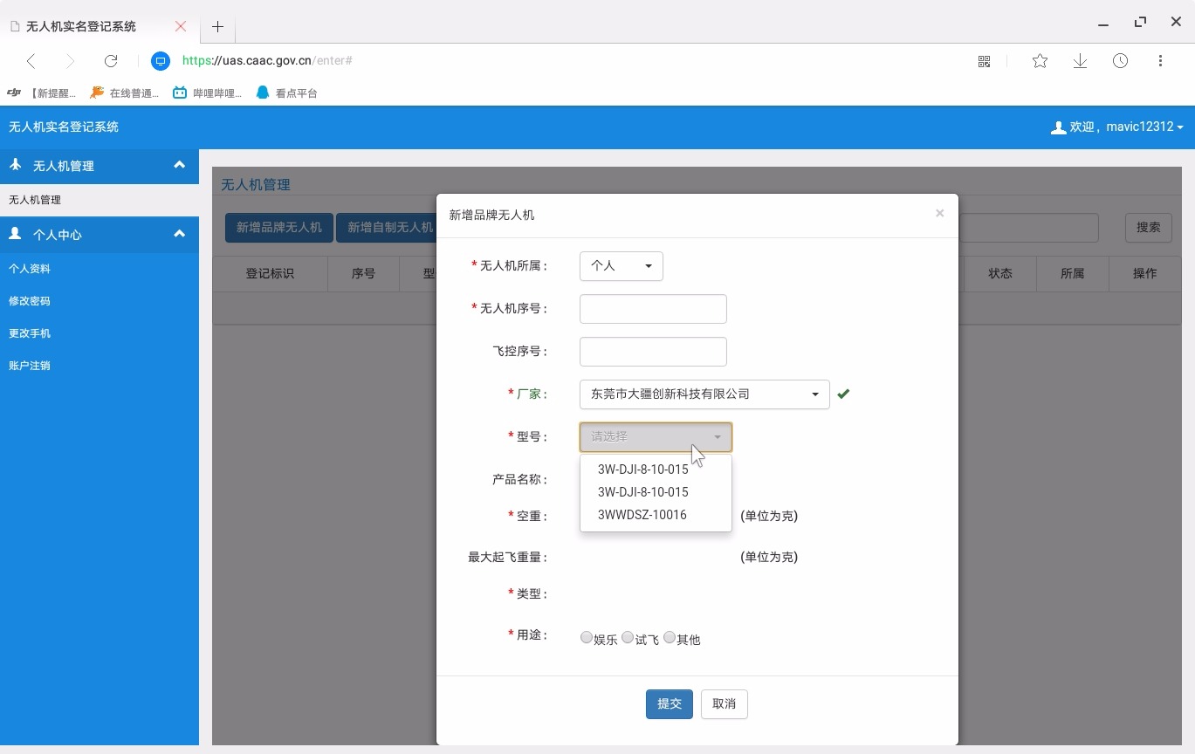Go back with the browser back arrow

pyautogui.click(x=31, y=60)
